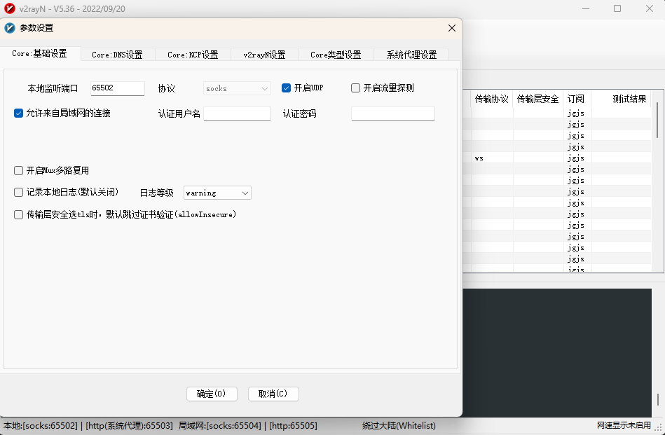Select the 系统代理设置 tab
Image resolution: width=665 pixels, height=435 pixels.
click(411, 55)
